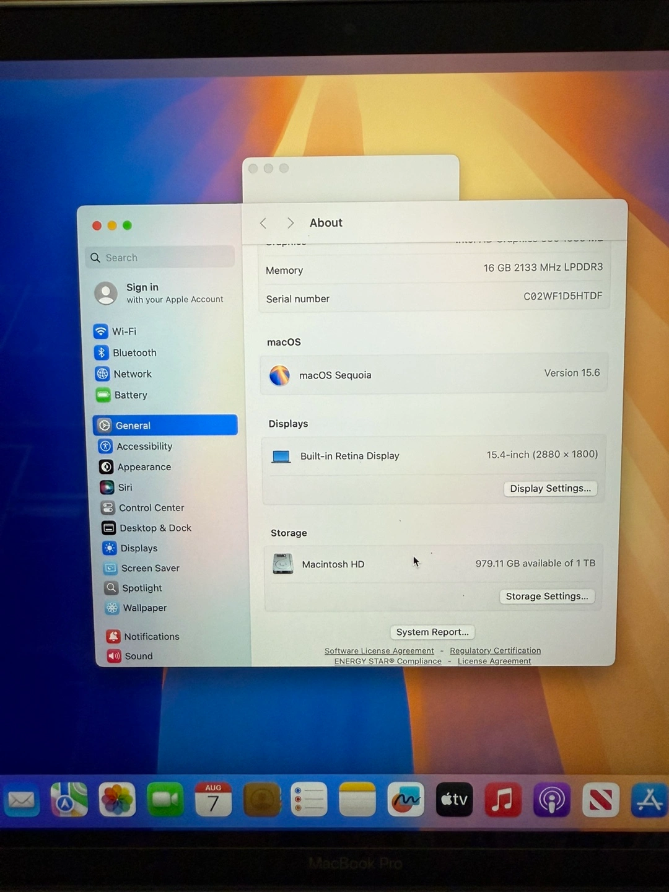
Task: Open the Regulatory Certification link
Action: point(496,650)
